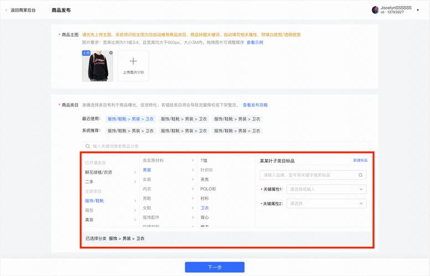Select the 服饰/鞋靴 category

[94, 201]
